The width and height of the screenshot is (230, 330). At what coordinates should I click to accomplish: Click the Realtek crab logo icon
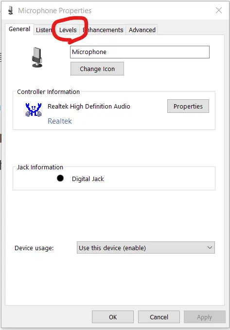click(34, 110)
